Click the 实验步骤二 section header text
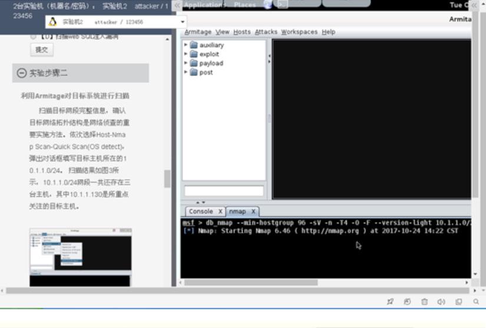The height and width of the screenshot is (328, 486). point(48,73)
